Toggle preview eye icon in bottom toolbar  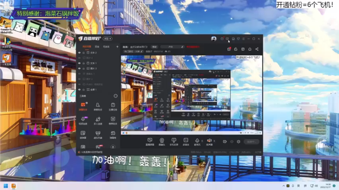tap(232, 141)
